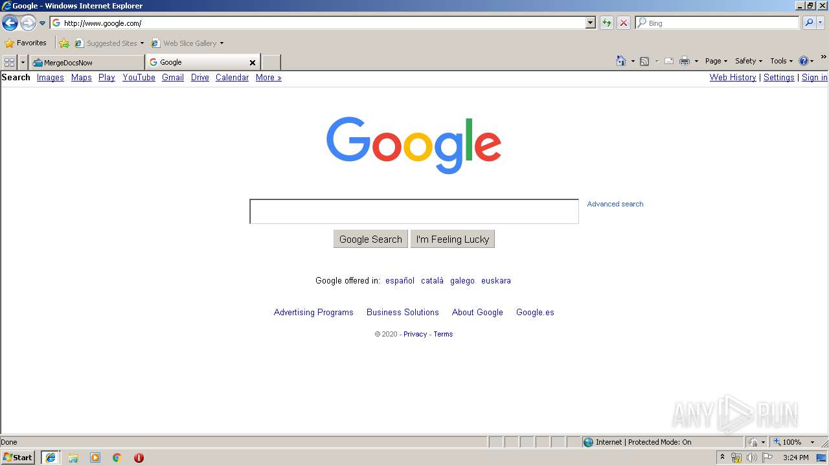Click the Google Search button
This screenshot has height=466, width=829.
click(x=370, y=239)
